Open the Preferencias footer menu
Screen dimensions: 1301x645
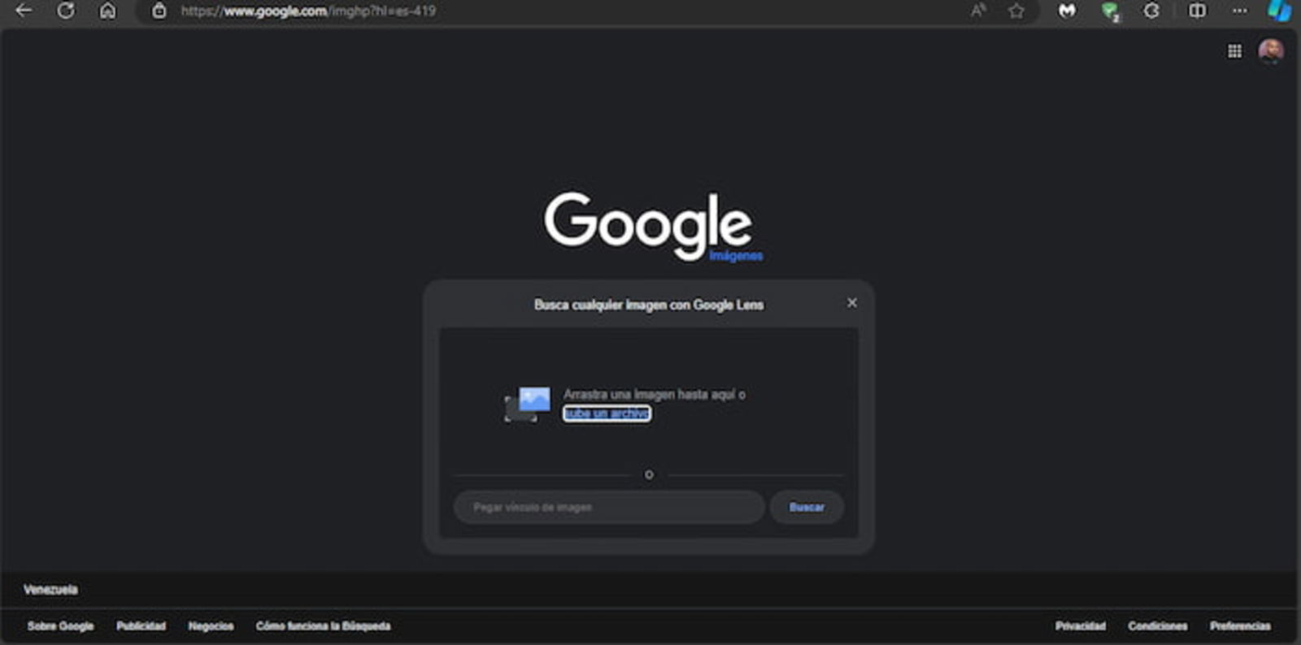pos(1240,626)
